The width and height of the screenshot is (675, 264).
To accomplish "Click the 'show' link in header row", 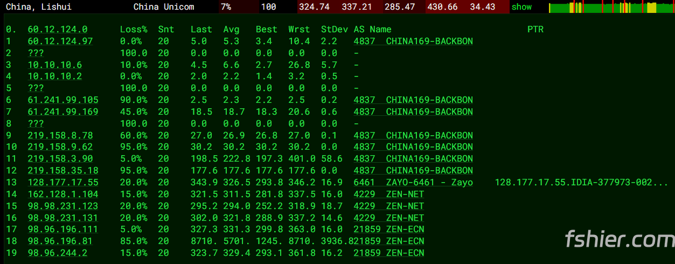I will click(x=521, y=7).
